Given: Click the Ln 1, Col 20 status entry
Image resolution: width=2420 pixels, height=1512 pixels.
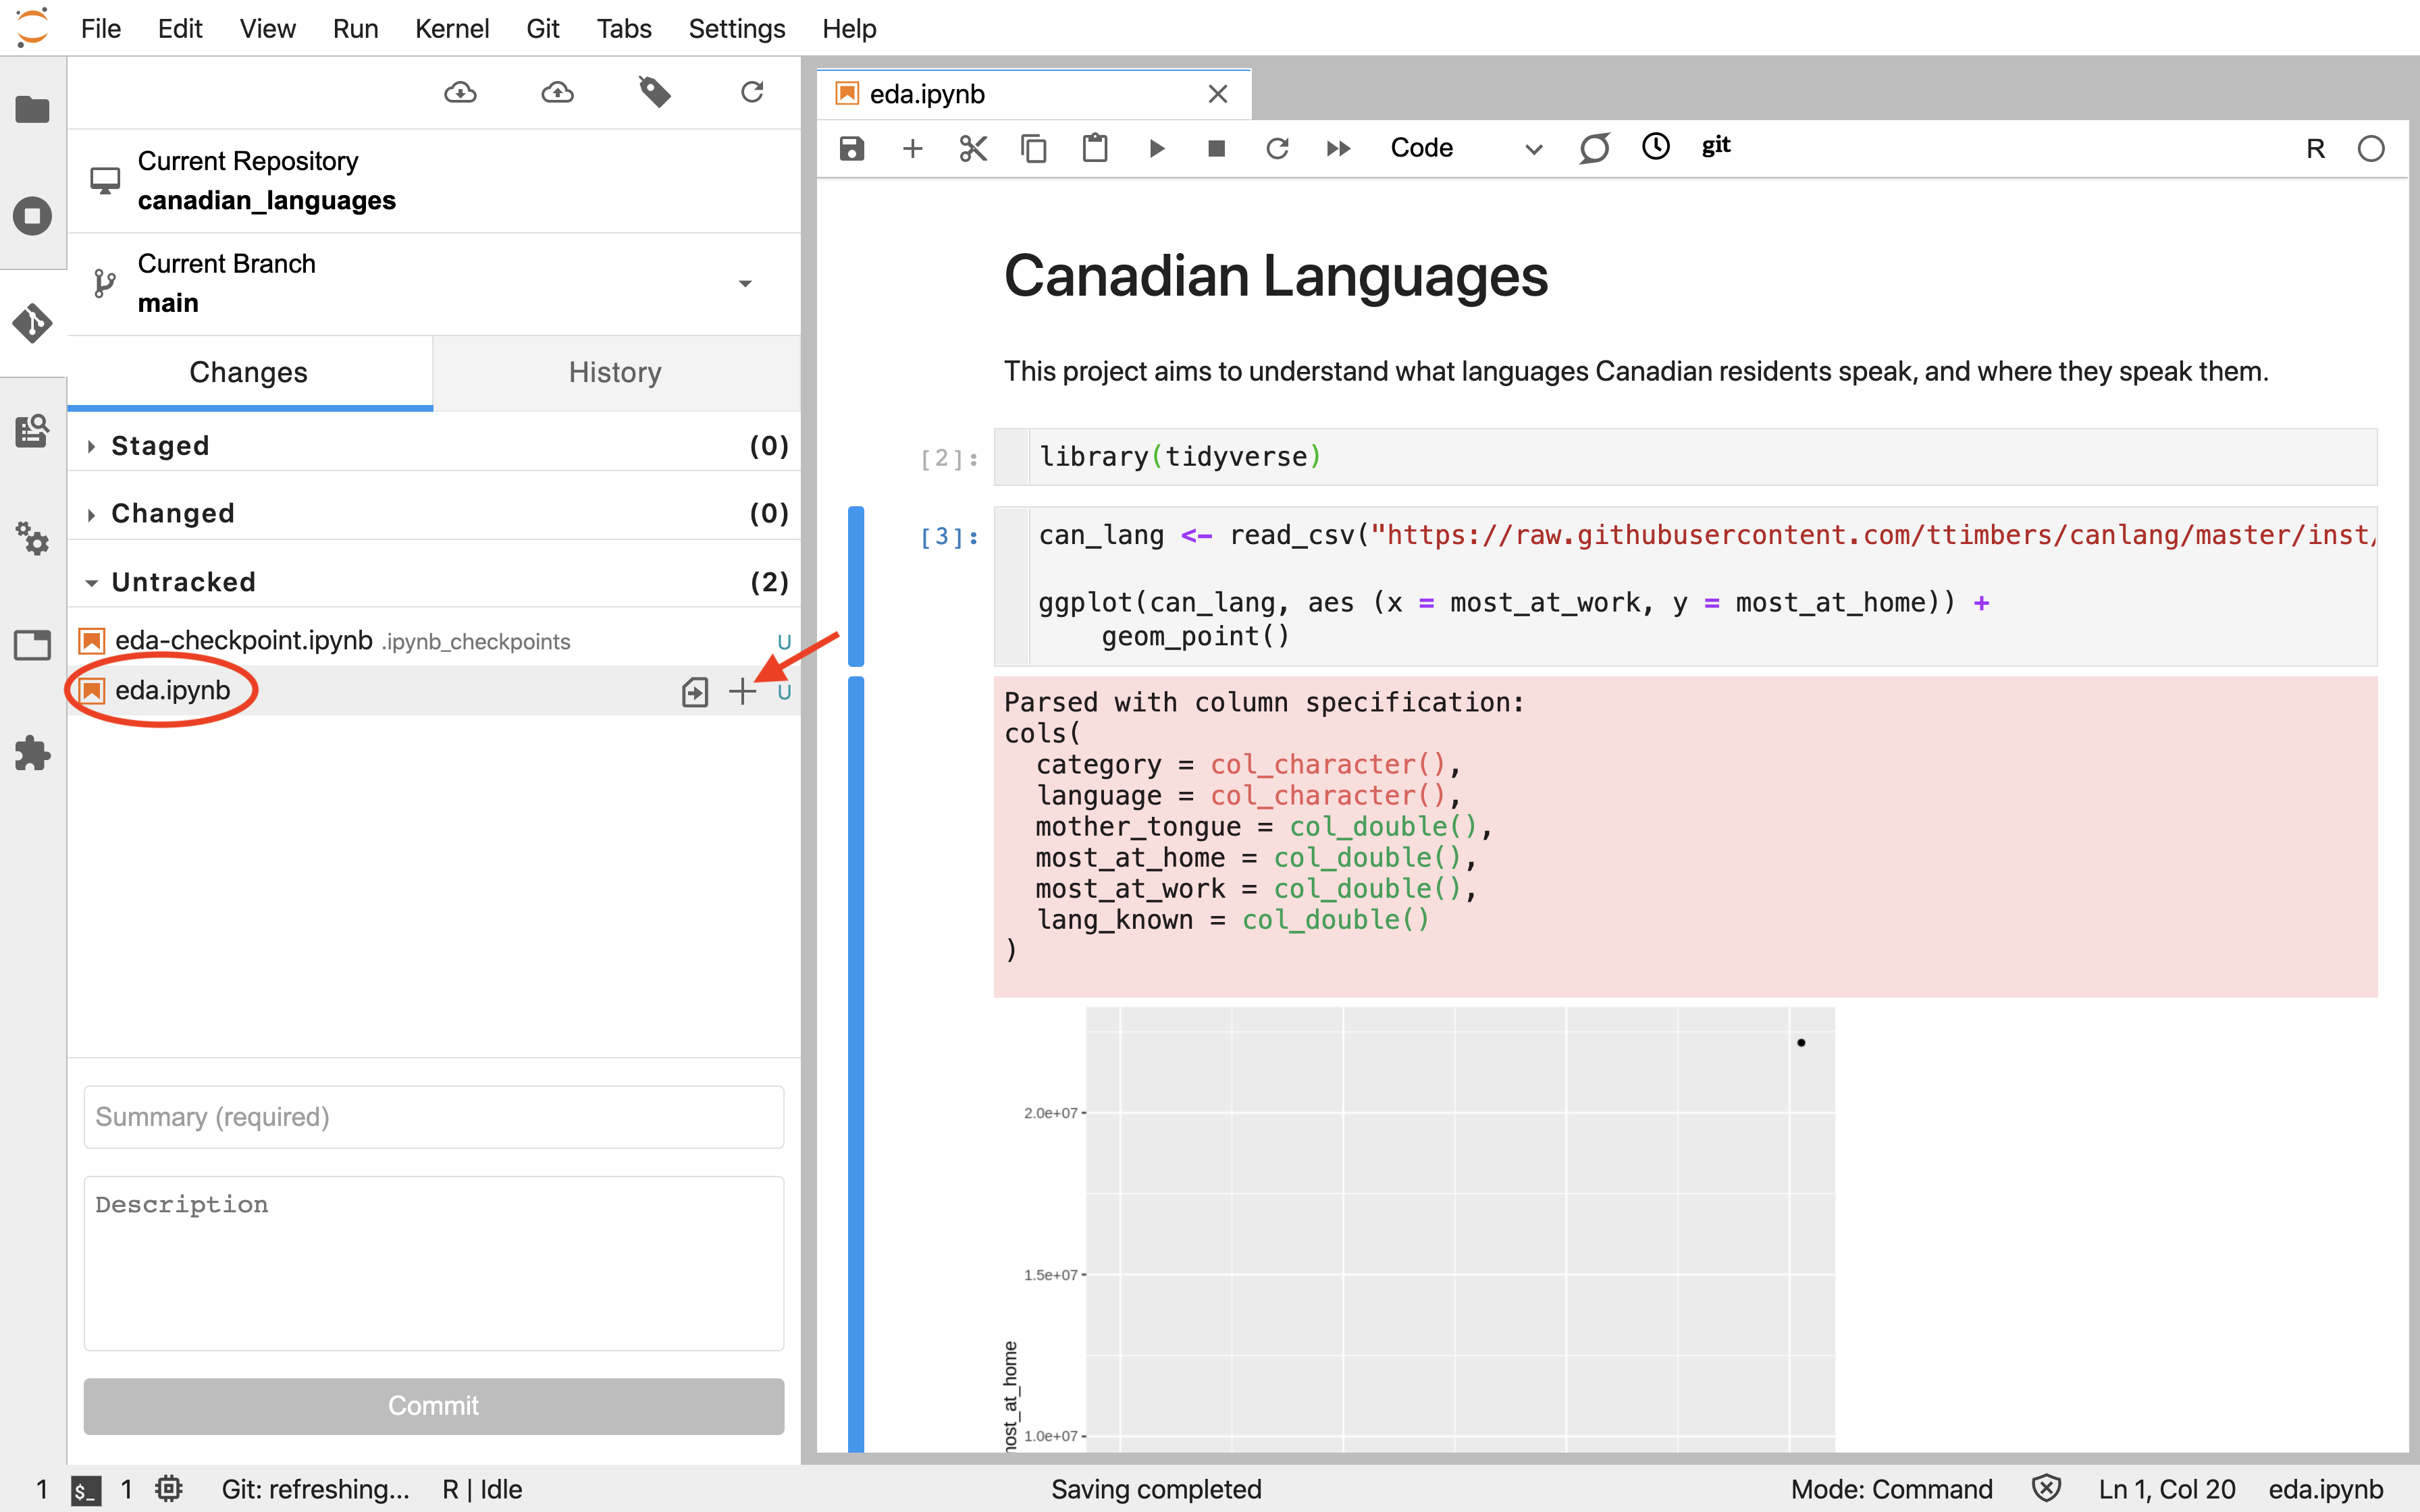Looking at the screenshot, I should coord(2166,1489).
